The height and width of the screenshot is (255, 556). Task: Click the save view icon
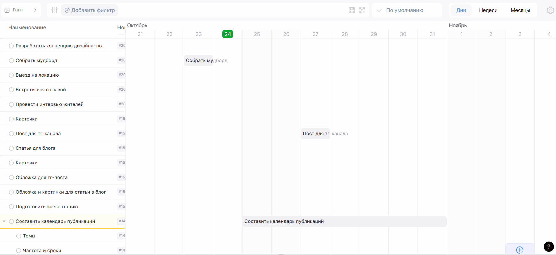(352, 10)
